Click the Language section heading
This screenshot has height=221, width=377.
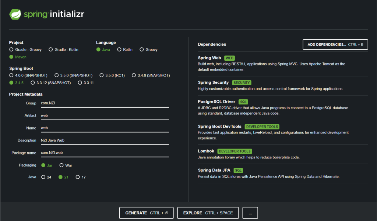click(x=106, y=43)
